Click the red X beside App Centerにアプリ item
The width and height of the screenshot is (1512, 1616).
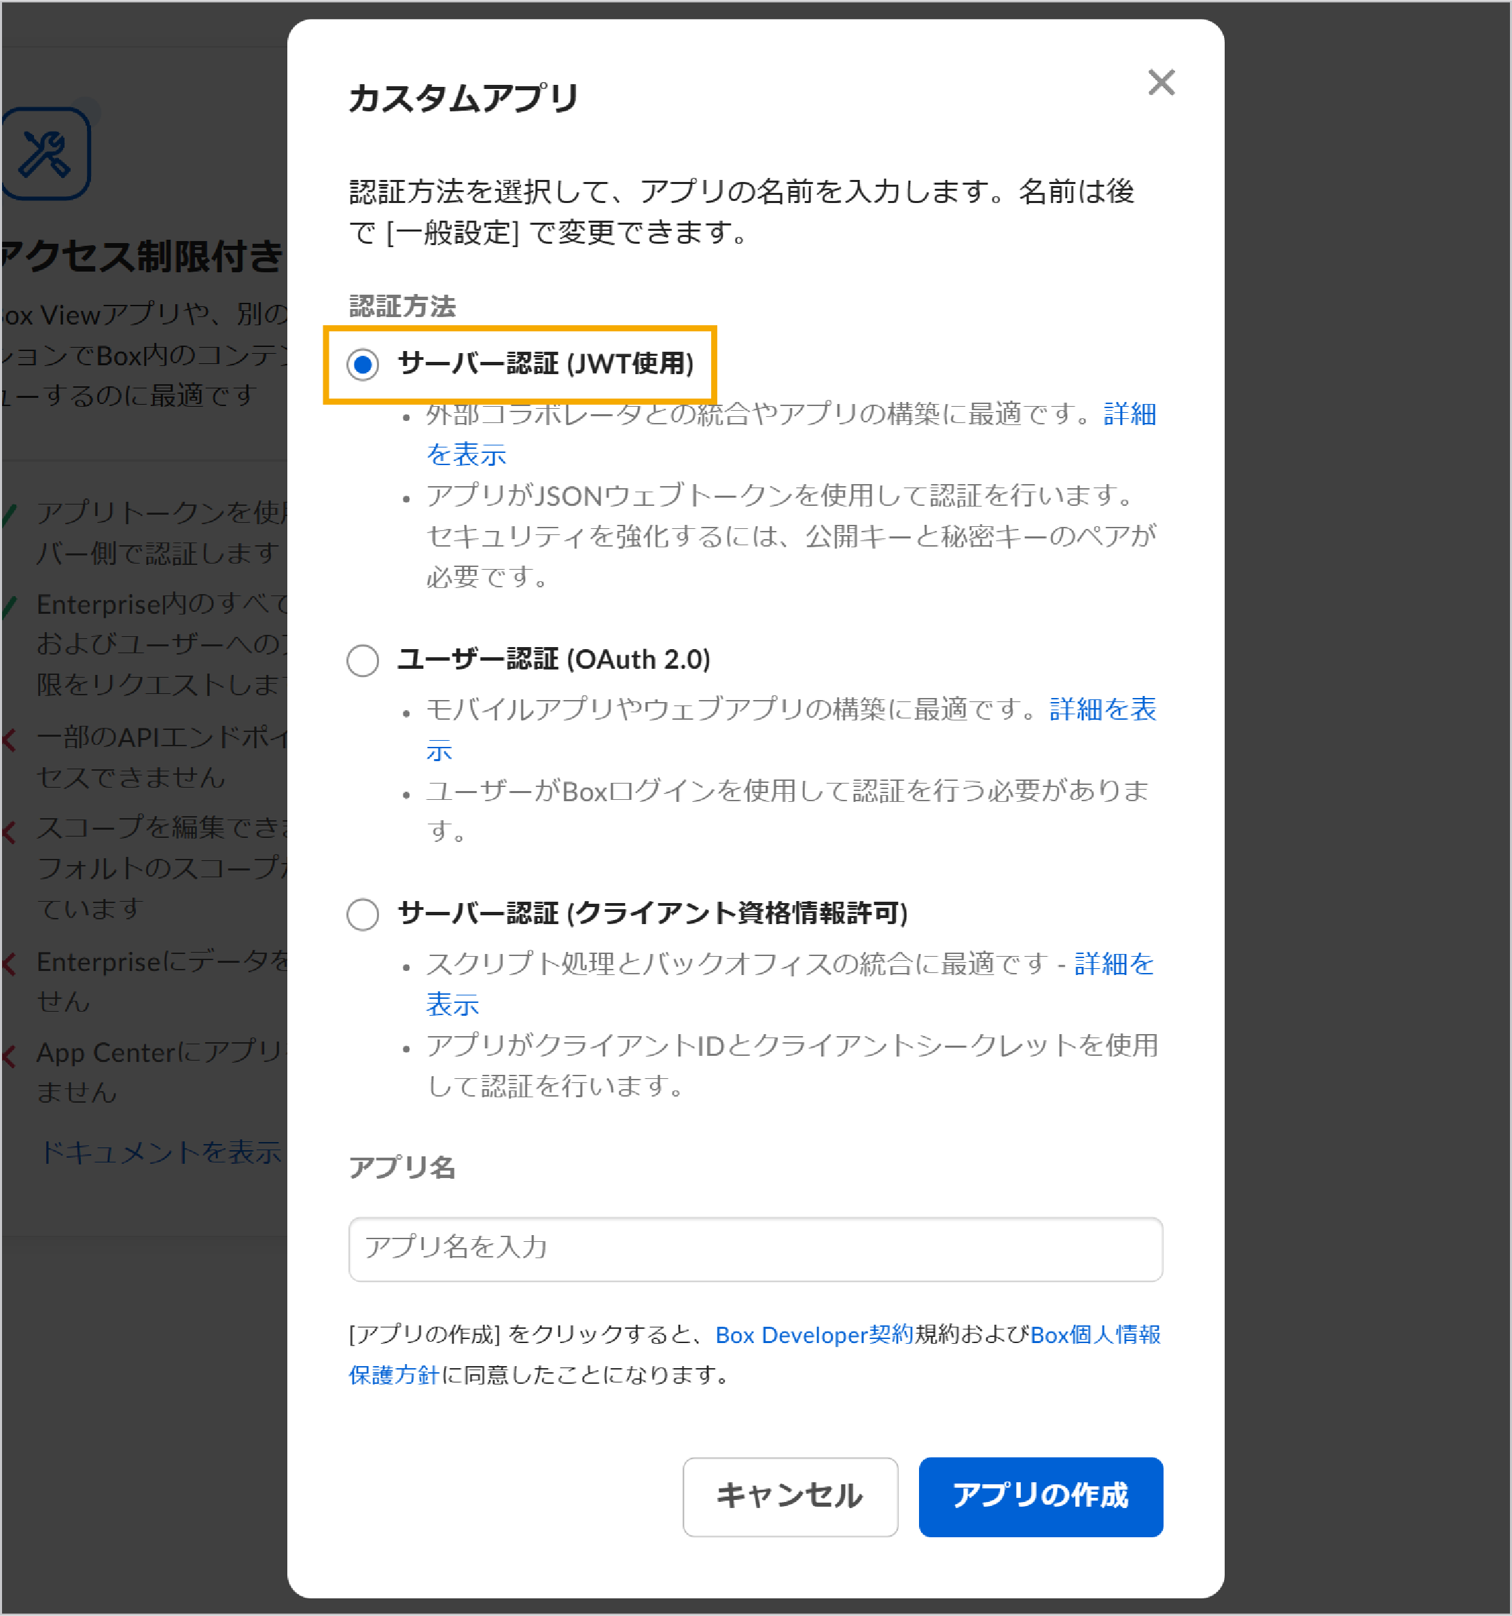[10, 1056]
